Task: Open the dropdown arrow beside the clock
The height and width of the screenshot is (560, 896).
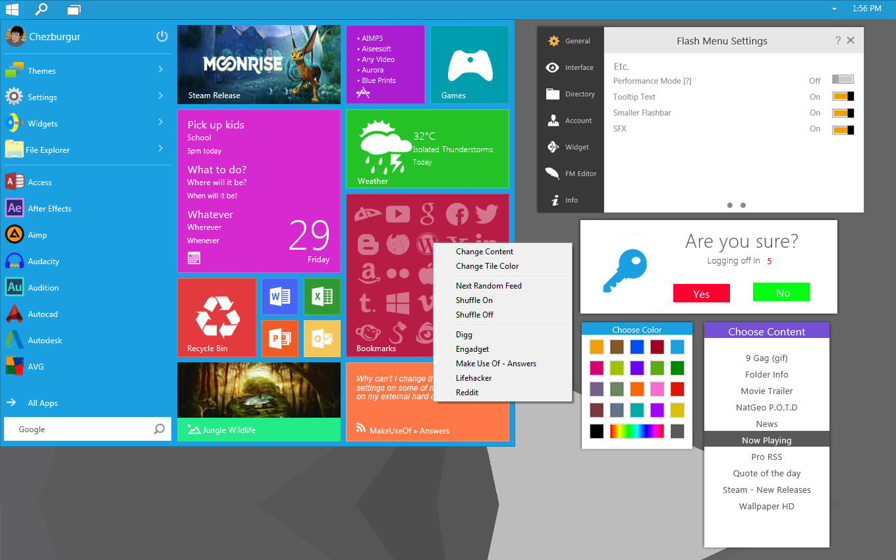Action: point(834,9)
